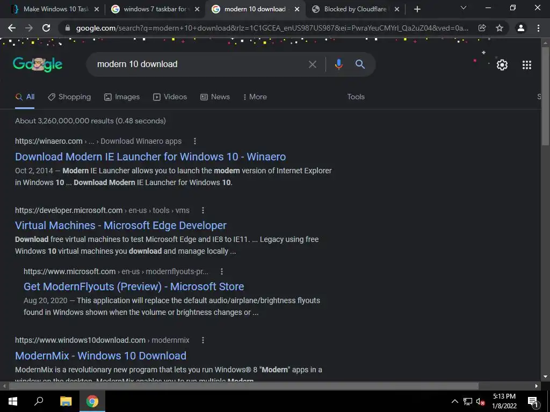Open 'Get ModernFlyouts (Preview)' link

click(134, 286)
